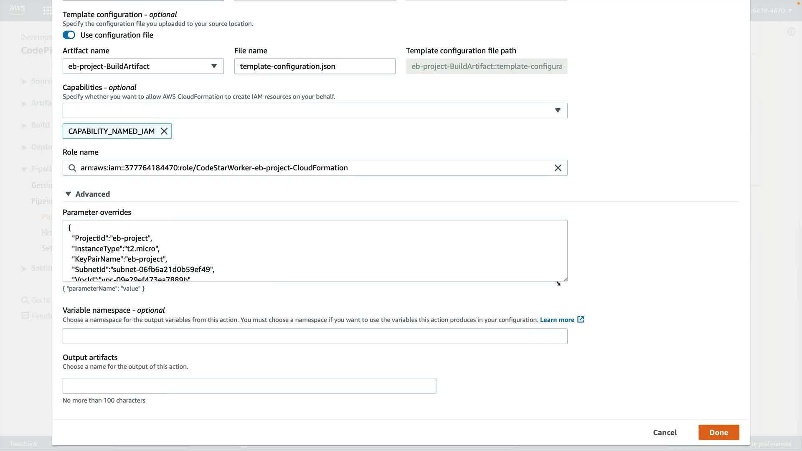The height and width of the screenshot is (451, 802).
Task: Click the Role name ARN field
Action: [292, 168]
